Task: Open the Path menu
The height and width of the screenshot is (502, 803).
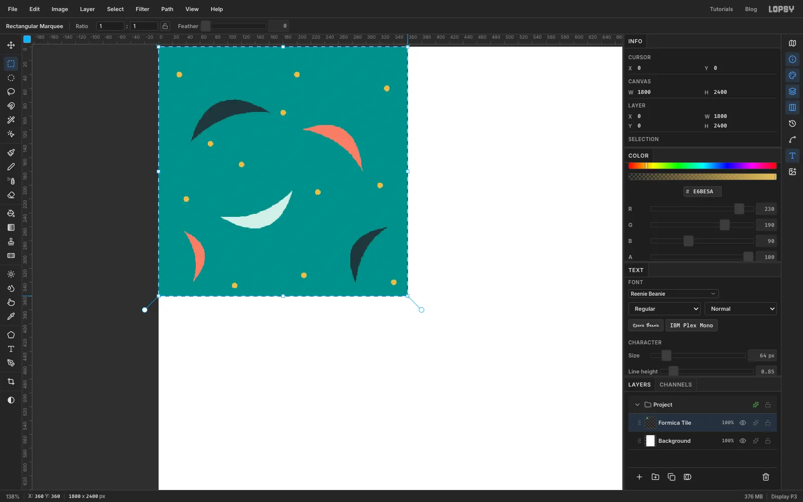Action: pos(167,9)
